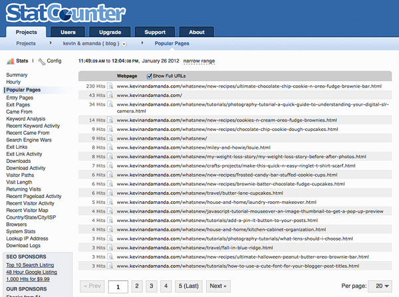Open the Per page 20 dropdown
This screenshot has width=399, height=297.
coord(380,286)
